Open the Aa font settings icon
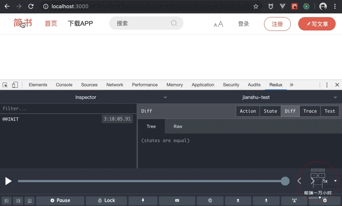The width and height of the screenshot is (342, 206). click(219, 24)
